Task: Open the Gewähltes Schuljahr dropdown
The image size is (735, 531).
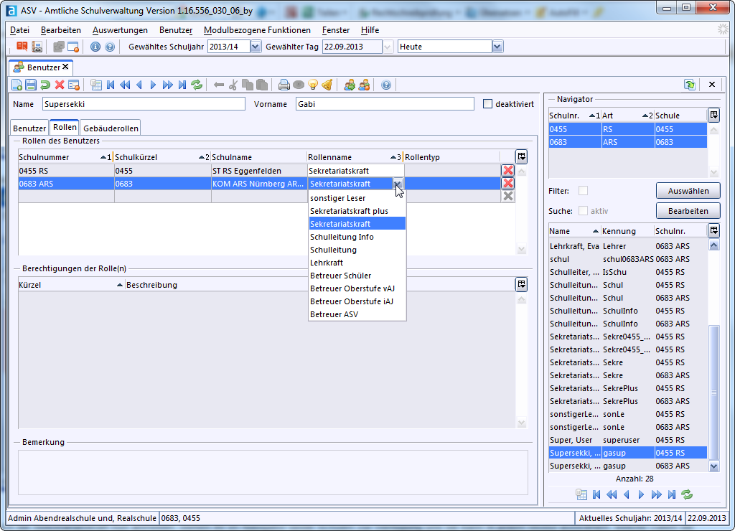Action: pos(256,47)
